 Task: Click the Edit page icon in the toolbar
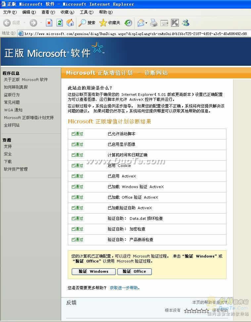tap(164, 23)
